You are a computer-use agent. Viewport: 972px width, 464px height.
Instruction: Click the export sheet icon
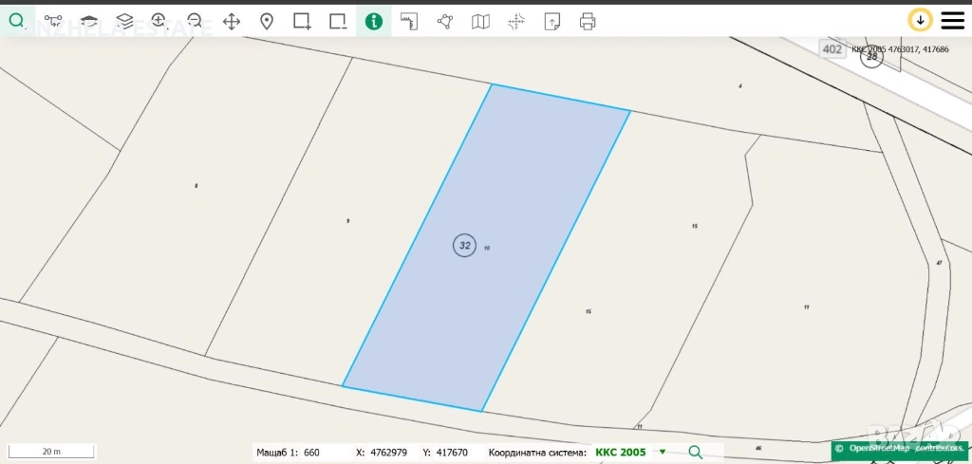[x=552, y=21]
